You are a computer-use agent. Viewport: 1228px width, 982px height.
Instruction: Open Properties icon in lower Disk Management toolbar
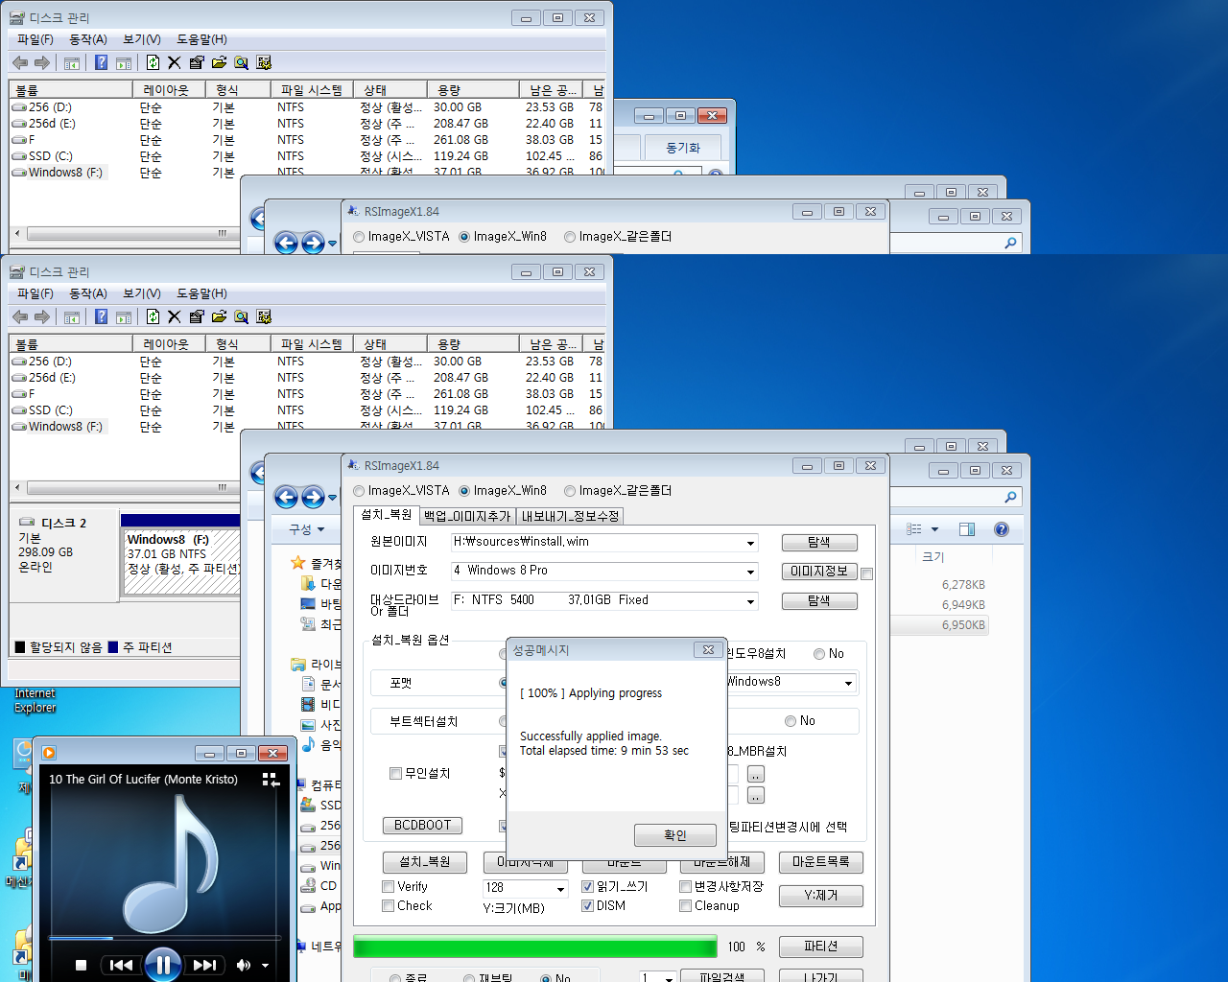coord(197,316)
